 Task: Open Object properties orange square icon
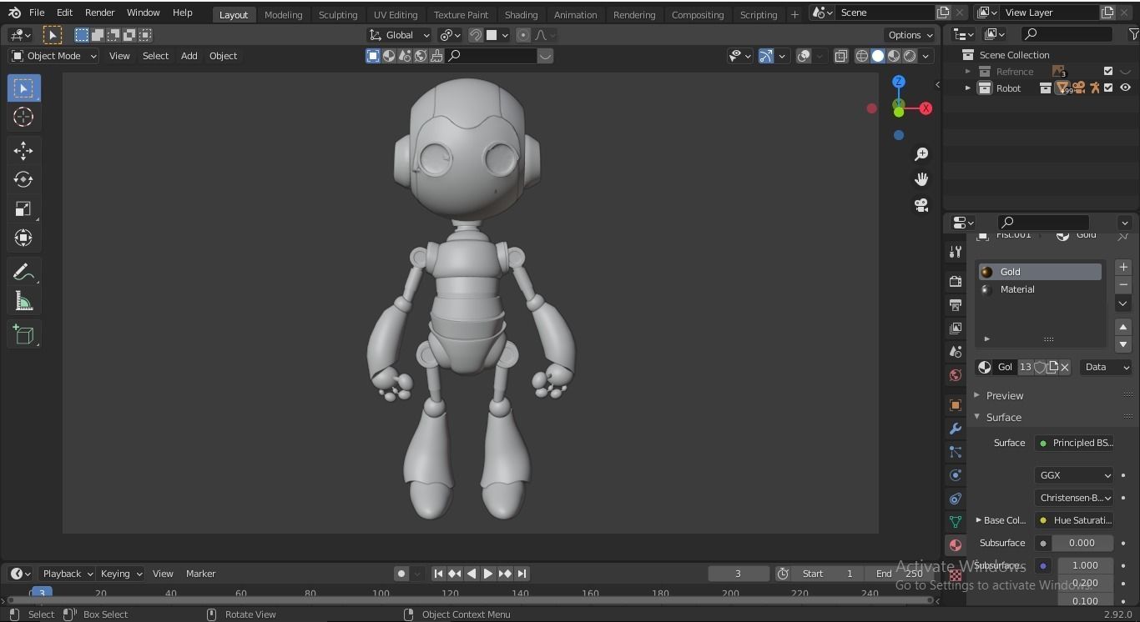coord(956,405)
